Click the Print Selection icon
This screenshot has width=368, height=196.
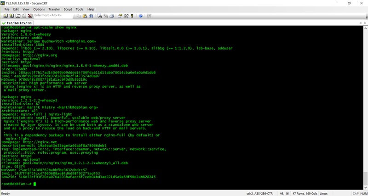(106, 16)
